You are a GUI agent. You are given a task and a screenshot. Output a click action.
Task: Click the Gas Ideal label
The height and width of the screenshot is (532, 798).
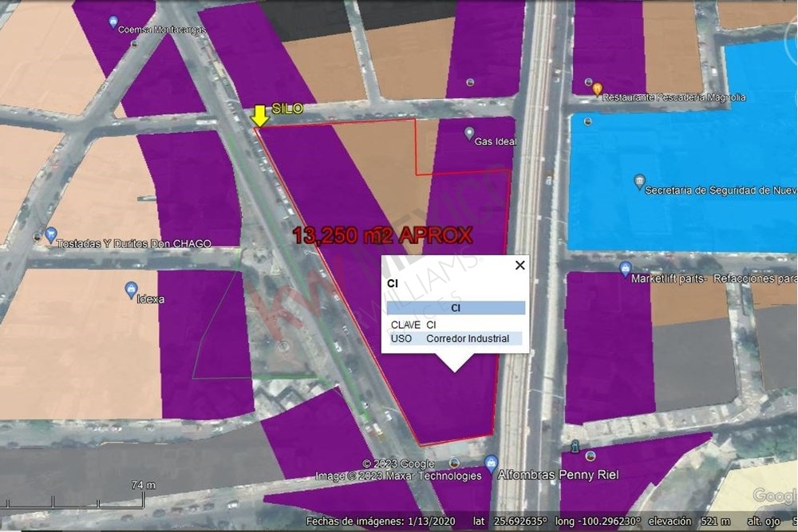[x=496, y=141]
